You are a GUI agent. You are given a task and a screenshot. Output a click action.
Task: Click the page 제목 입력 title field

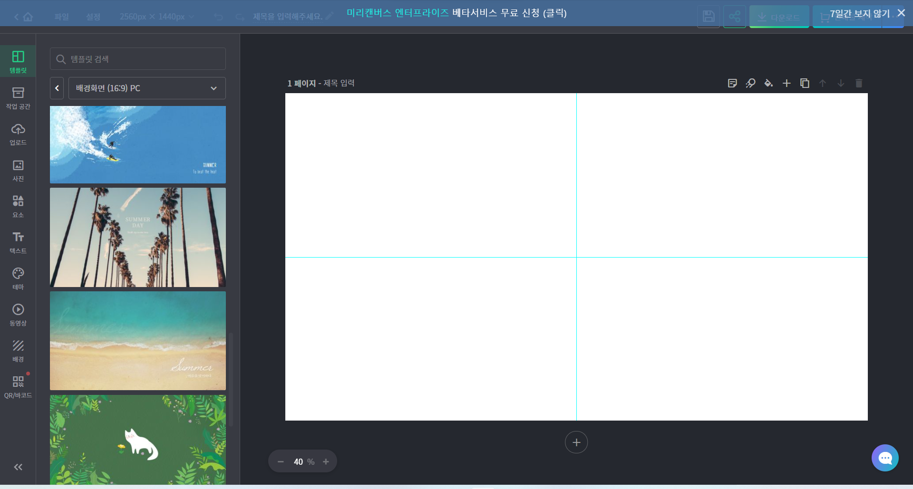click(339, 83)
